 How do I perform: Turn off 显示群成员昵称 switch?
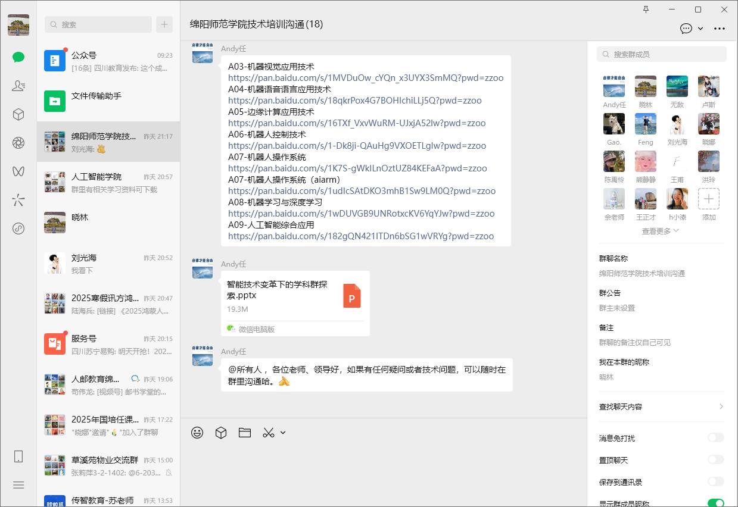pos(715,503)
